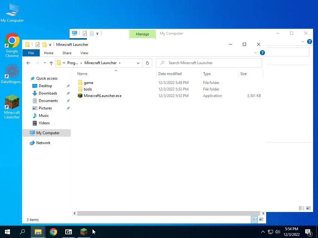Expand the chevron after Minecraft Launcher breadcrumb
Viewport: 318px width, 238px height.
[x=120, y=63]
